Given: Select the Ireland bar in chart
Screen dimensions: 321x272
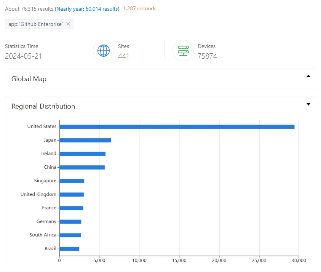Looking at the screenshot, I should click(x=83, y=154).
